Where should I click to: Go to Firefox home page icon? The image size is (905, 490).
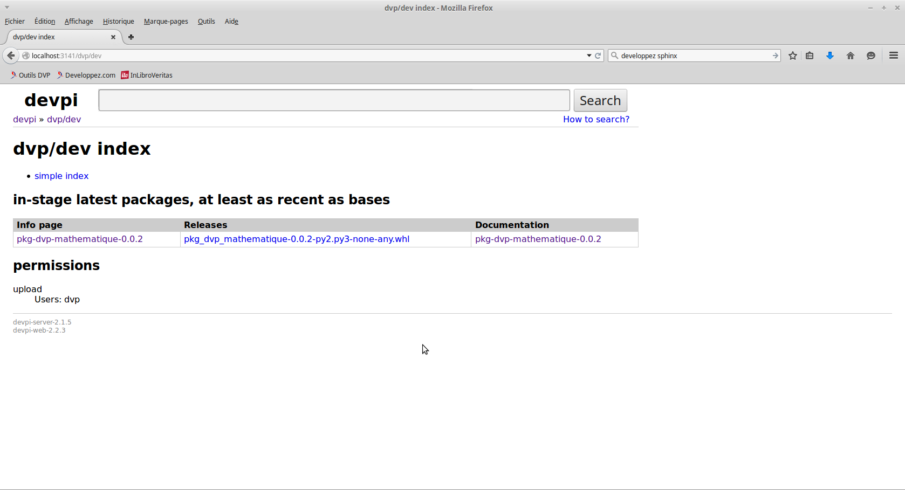(851, 56)
